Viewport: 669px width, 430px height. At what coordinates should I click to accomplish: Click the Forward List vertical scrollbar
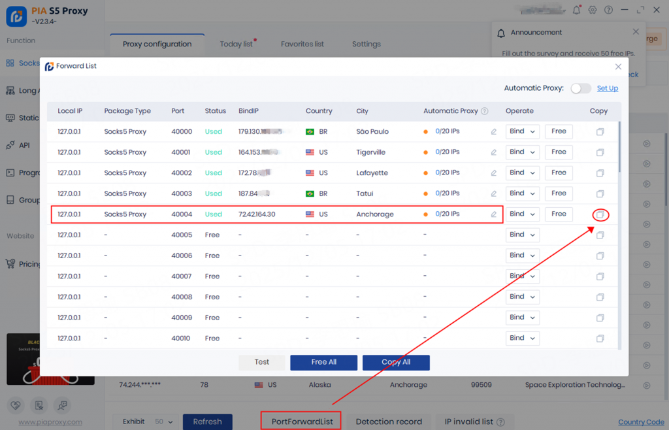point(619,147)
